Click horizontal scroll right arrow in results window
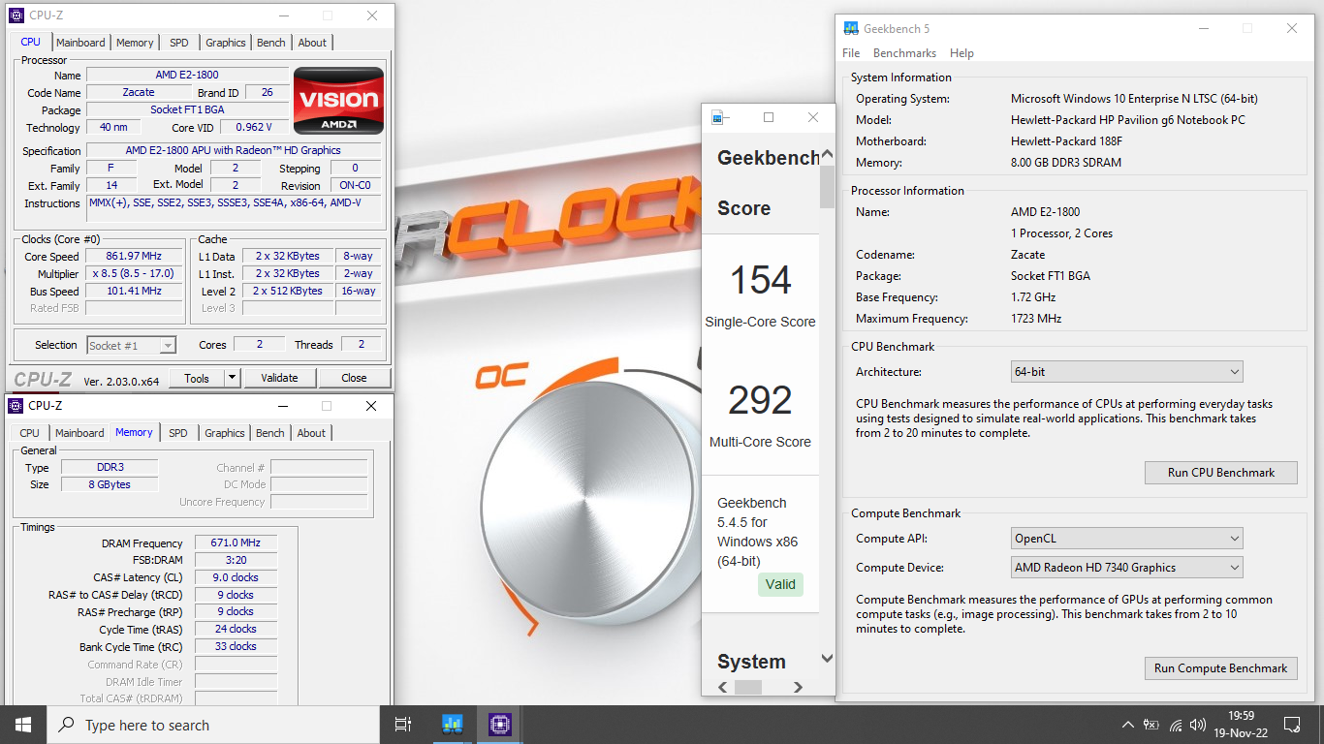Image resolution: width=1324 pixels, height=744 pixels. (x=798, y=687)
